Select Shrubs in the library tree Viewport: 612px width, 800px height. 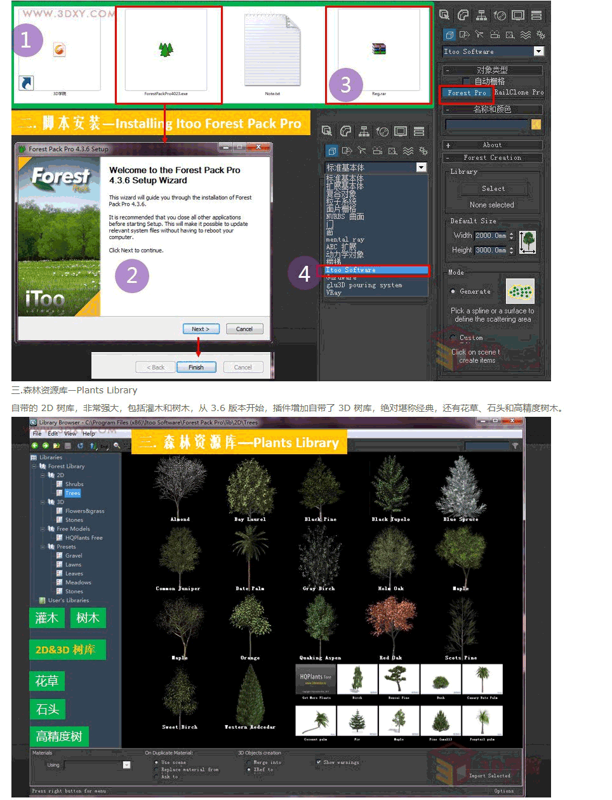pos(74,484)
